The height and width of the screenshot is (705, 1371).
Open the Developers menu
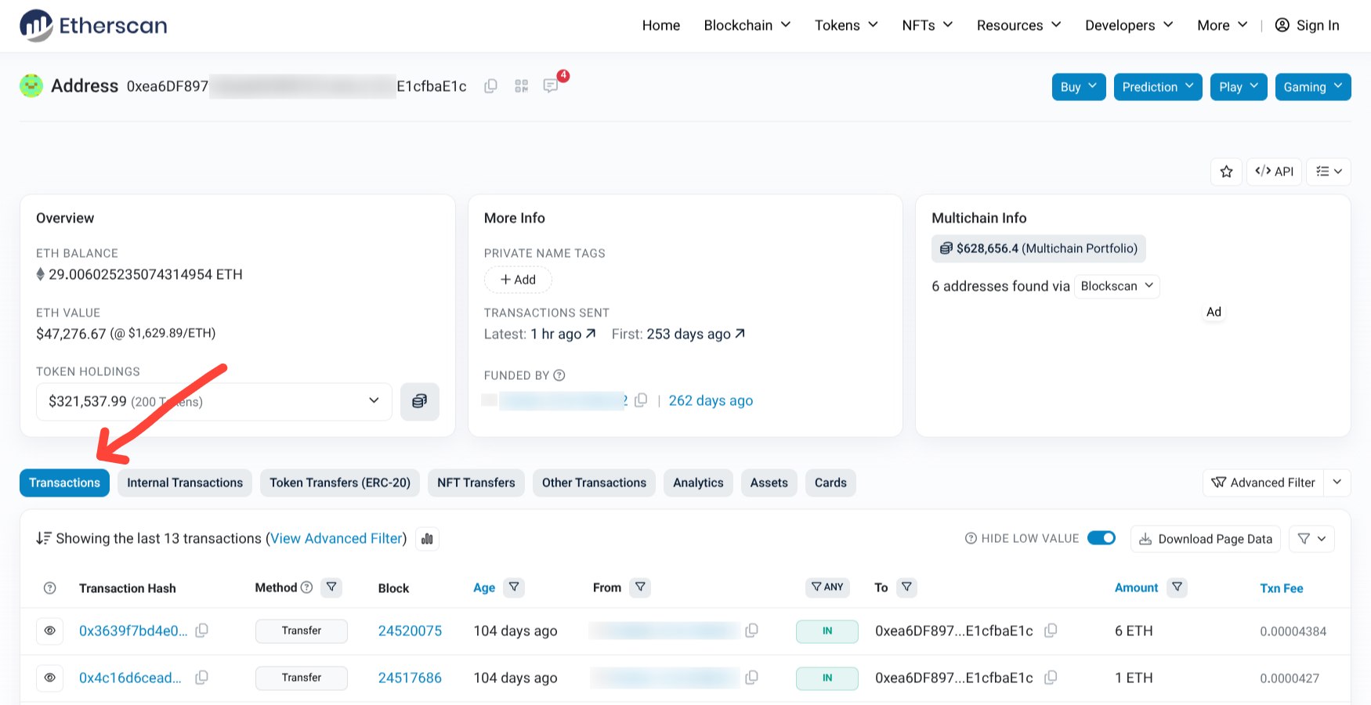tap(1129, 26)
